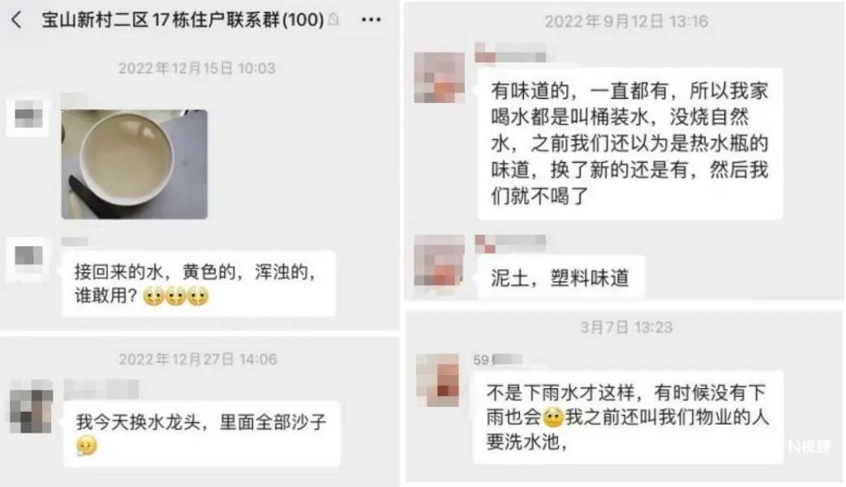Screen dimensions: 846x487
Task: Open the muddy water bowl photo
Action: [135, 164]
